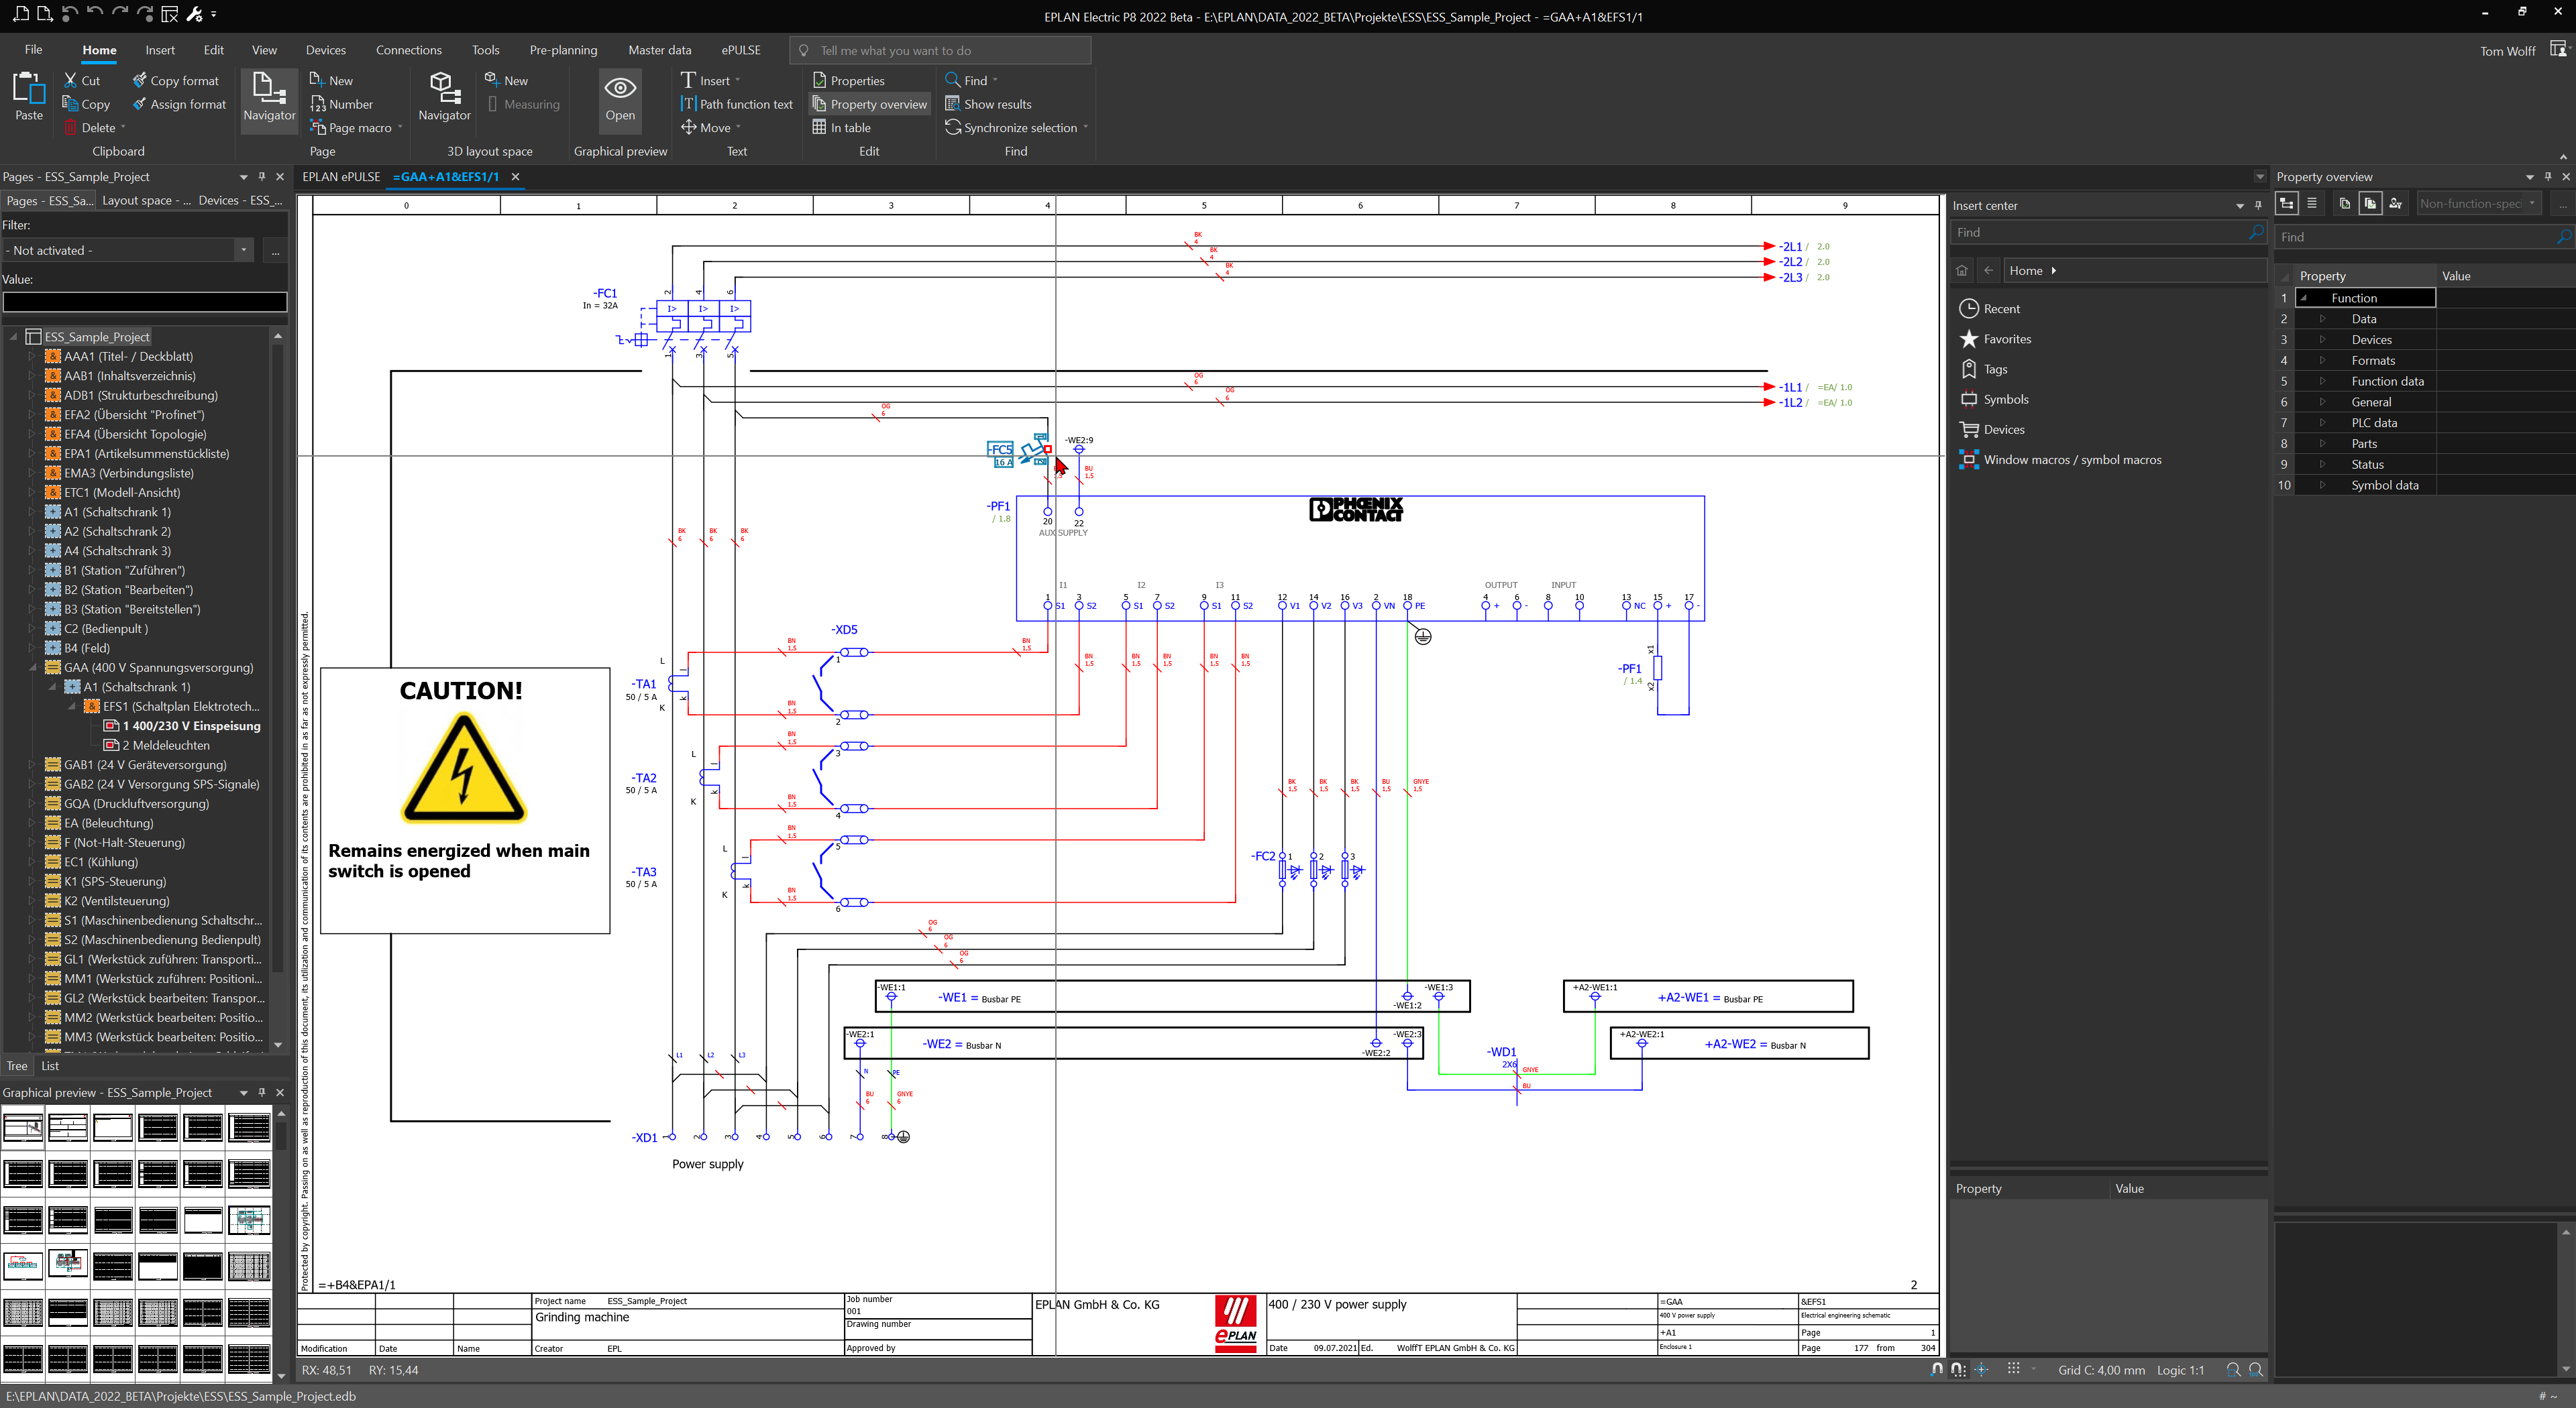Click the Property overview button
The width and height of the screenshot is (2576, 1408).
pyautogui.click(x=869, y=104)
